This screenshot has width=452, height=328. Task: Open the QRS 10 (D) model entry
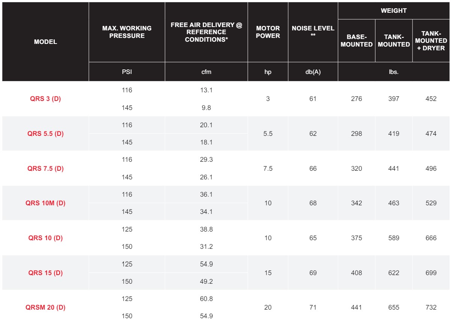45,238
